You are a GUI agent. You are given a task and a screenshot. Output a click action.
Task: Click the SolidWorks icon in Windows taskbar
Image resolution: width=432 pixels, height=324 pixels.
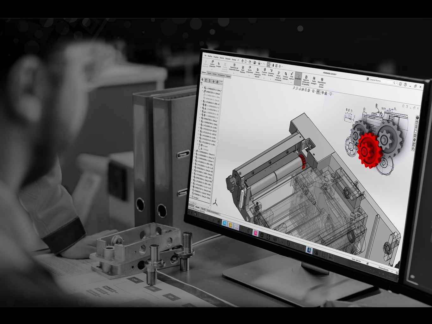click(309, 250)
